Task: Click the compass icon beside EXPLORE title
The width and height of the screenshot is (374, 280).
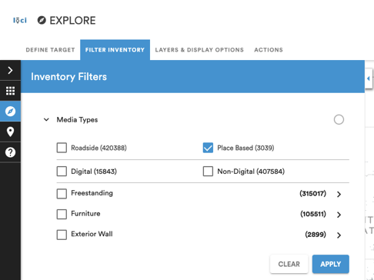Action: click(42, 20)
